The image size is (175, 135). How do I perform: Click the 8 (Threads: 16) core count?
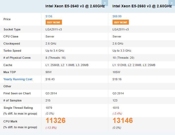click(56, 58)
